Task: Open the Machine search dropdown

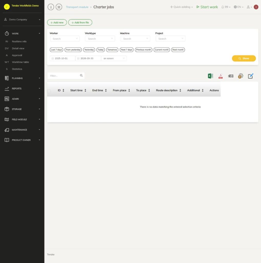Action: click(135, 39)
